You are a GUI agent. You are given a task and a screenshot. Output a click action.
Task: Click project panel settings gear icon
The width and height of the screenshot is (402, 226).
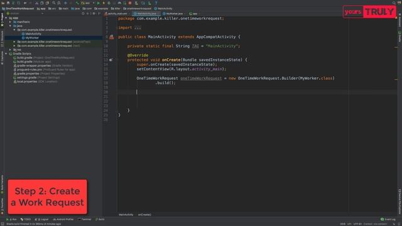pyautogui.click(x=94, y=13)
